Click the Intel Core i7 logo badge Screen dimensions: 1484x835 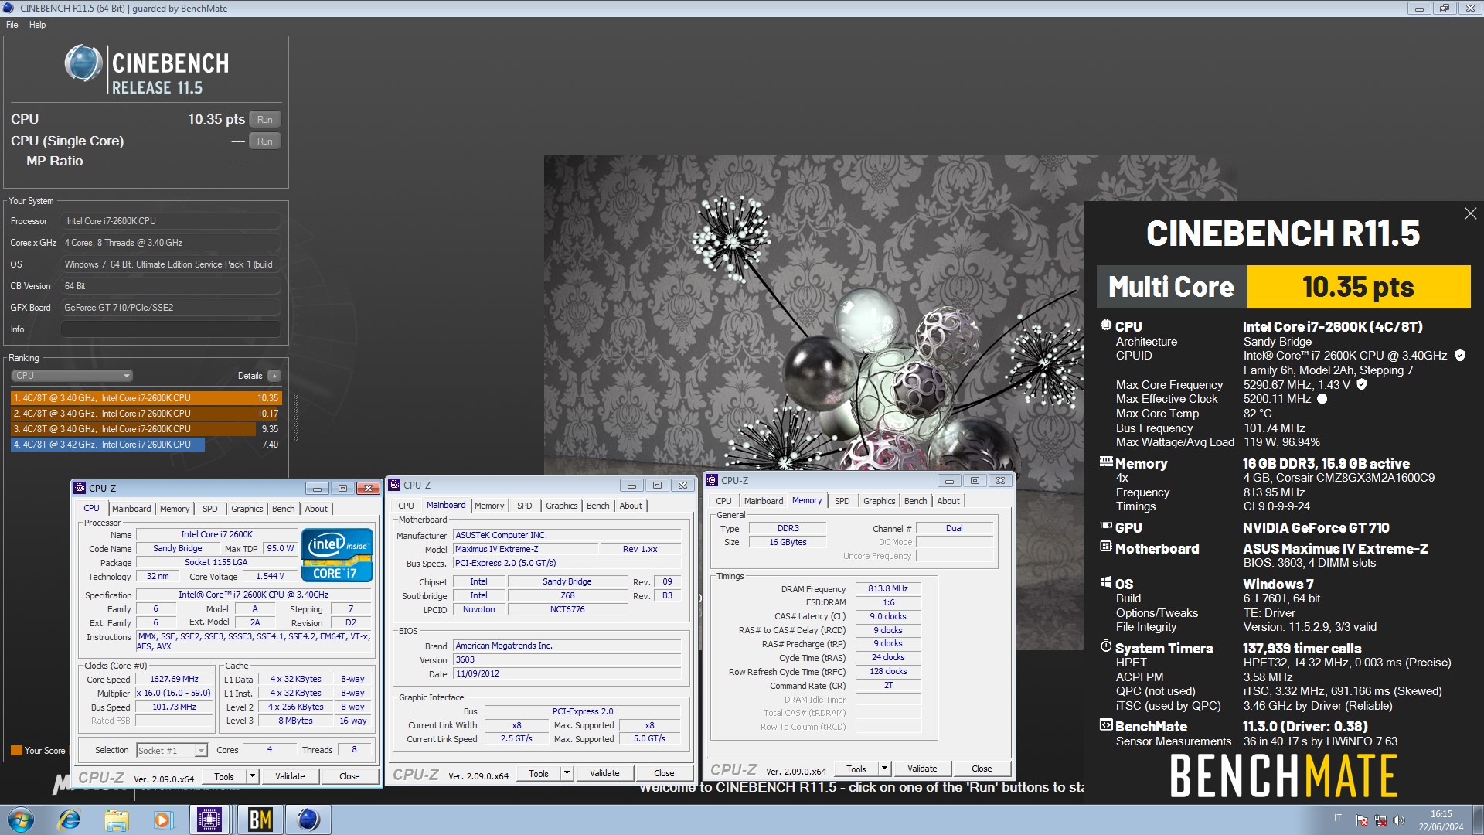pyautogui.click(x=337, y=554)
